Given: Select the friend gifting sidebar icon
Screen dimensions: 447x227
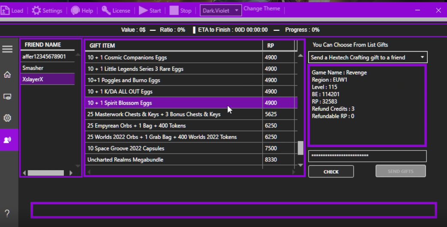Looking at the screenshot, I should tap(9, 140).
